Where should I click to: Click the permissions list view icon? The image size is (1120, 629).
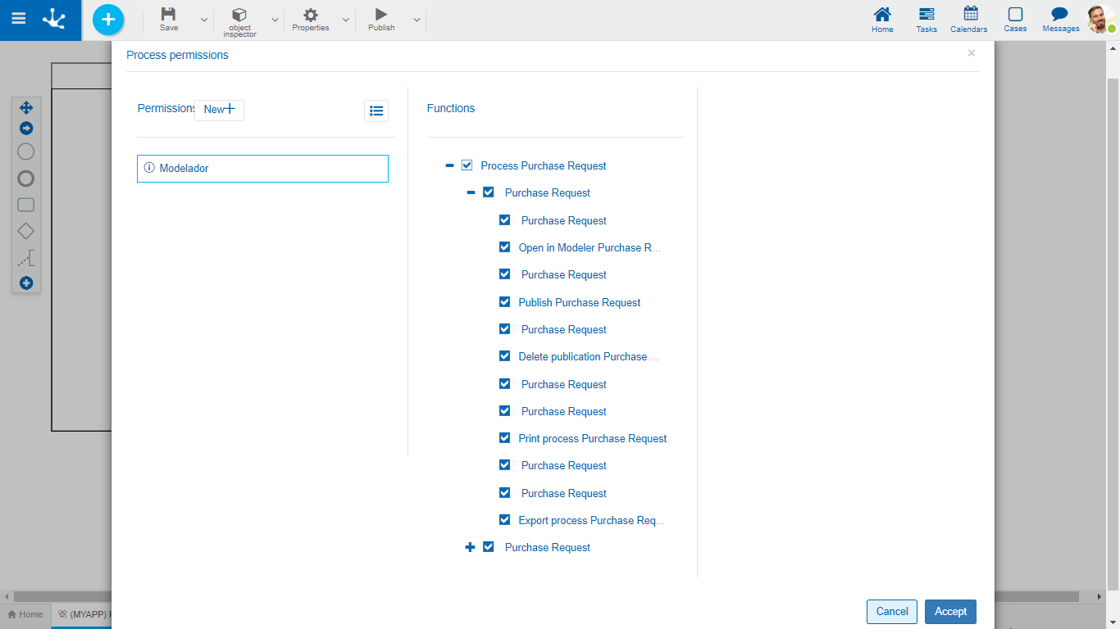pos(376,111)
